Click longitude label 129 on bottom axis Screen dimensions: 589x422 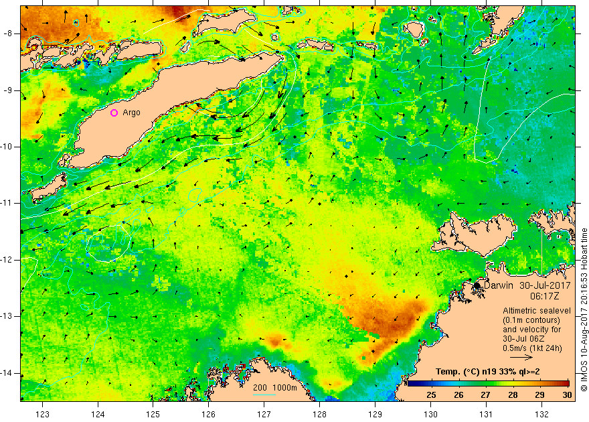click(375, 415)
